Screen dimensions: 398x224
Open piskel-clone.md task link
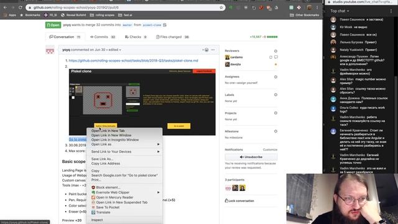coord(133,61)
